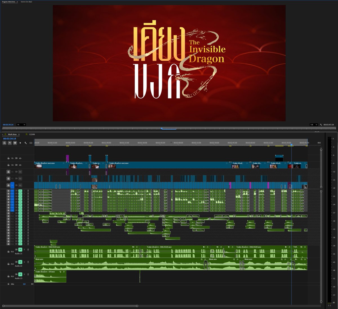Solo Audio 21 with S button
The image size is (338, 309).
(24, 250)
